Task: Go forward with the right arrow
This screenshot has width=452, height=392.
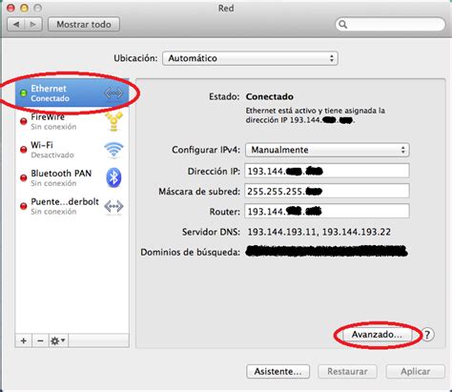Action: (x=33, y=24)
